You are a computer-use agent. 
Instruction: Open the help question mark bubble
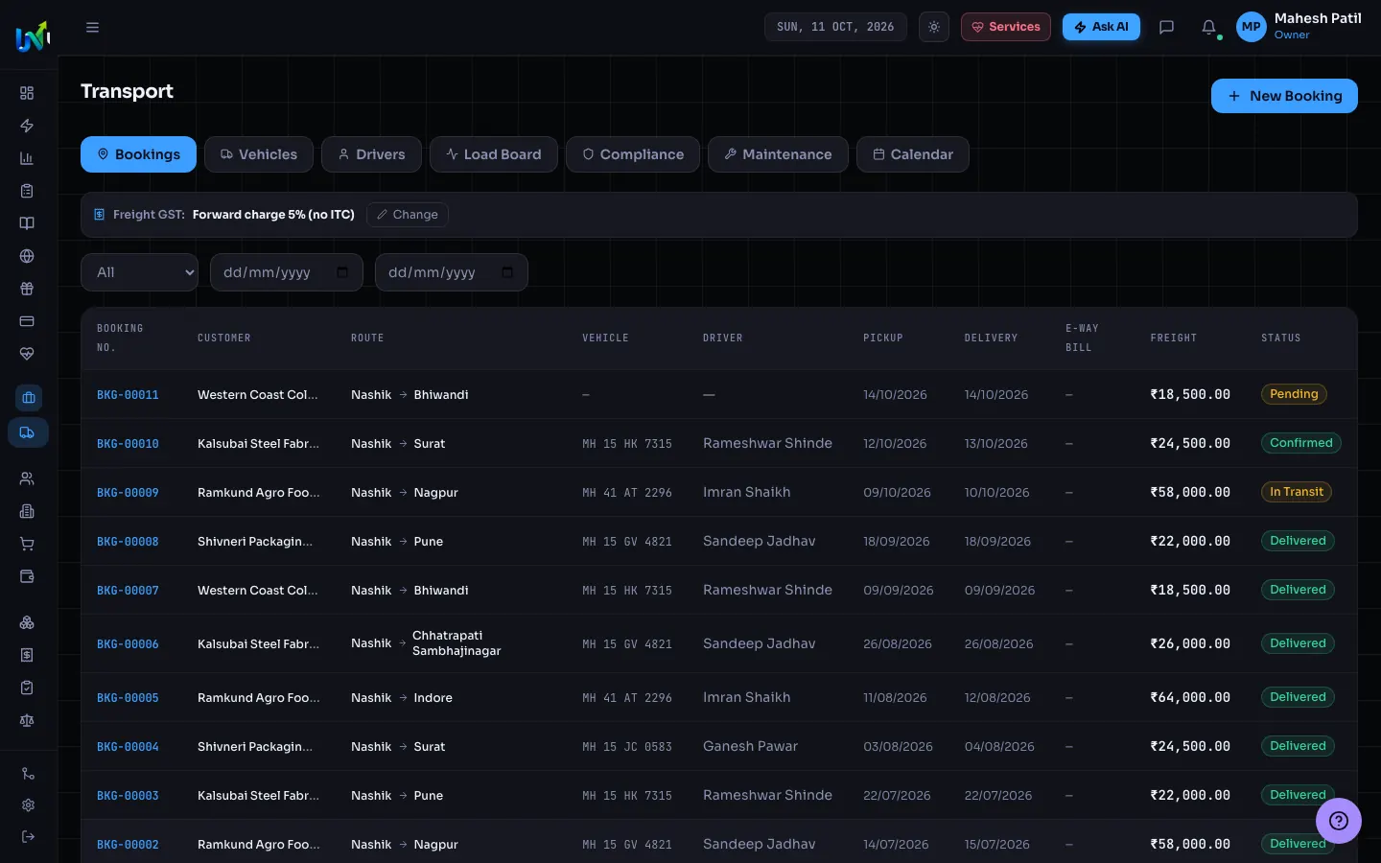coord(1339,821)
